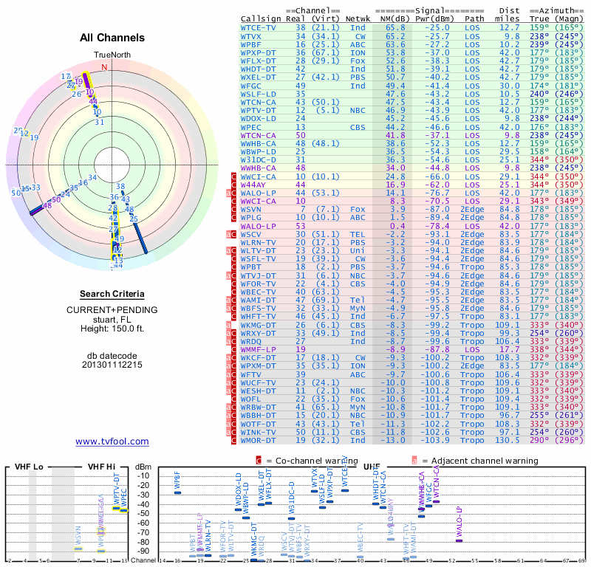The height and width of the screenshot is (567, 591).
Task: Select the WINK-TV callsign
Action: click(x=258, y=433)
